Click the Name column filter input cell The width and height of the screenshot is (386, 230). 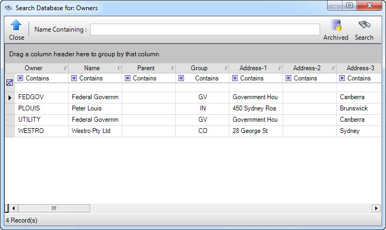(x=95, y=87)
